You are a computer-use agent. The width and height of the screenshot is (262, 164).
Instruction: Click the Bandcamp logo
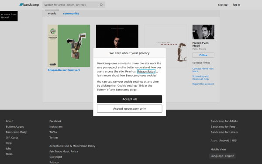pyautogui.click(x=29, y=5)
